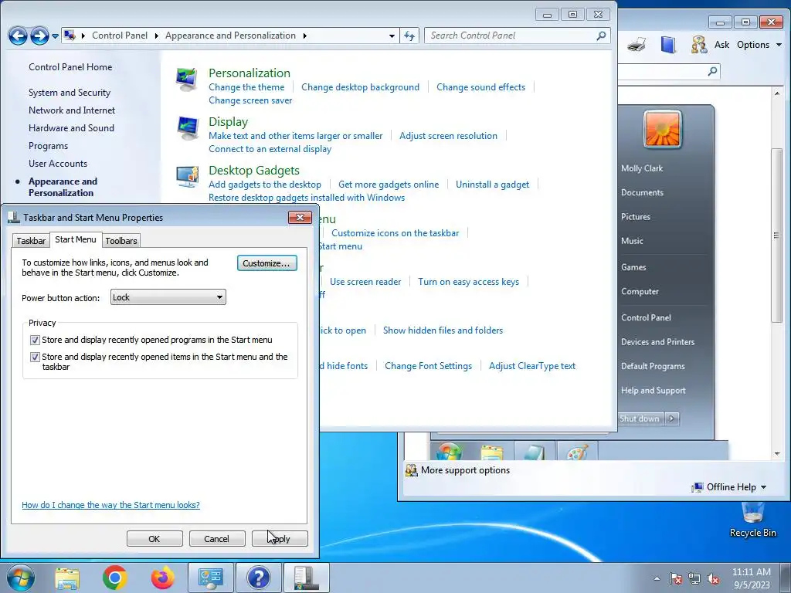Click Show hidden files and folders link
The width and height of the screenshot is (791, 593).
[443, 330]
